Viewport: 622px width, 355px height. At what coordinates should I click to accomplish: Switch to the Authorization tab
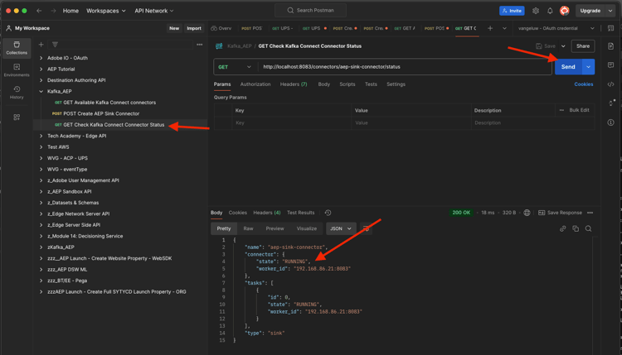click(x=255, y=84)
